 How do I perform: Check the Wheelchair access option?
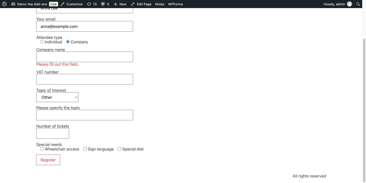point(42,149)
